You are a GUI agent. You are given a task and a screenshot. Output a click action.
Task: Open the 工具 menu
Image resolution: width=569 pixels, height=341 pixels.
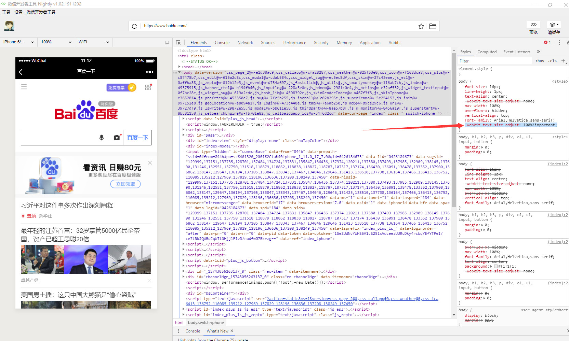6,12
